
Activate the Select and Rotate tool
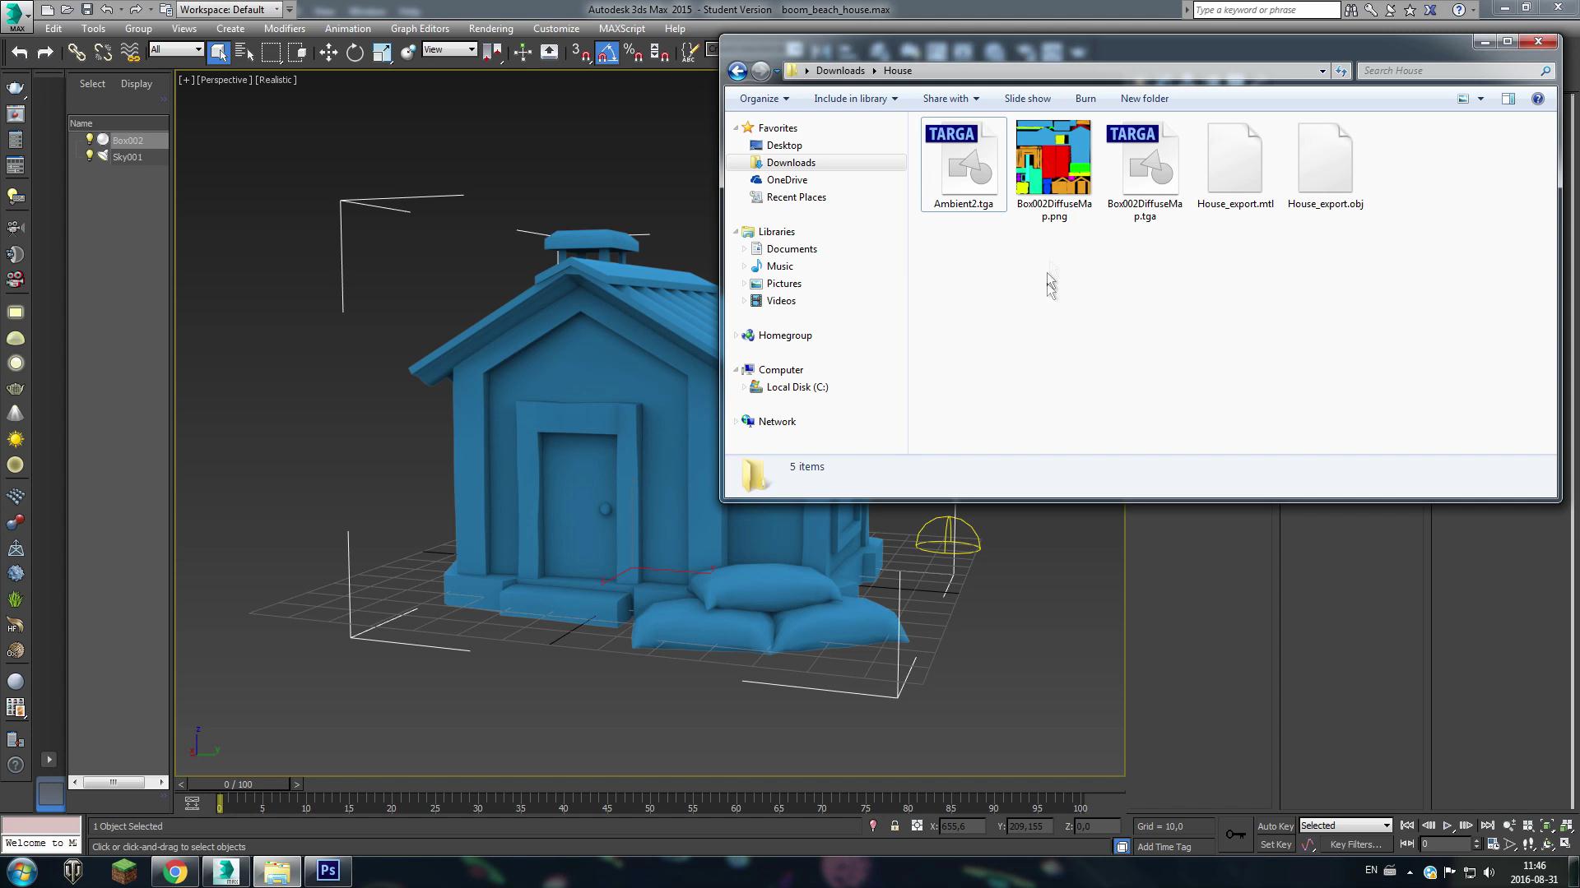(355, 53)
